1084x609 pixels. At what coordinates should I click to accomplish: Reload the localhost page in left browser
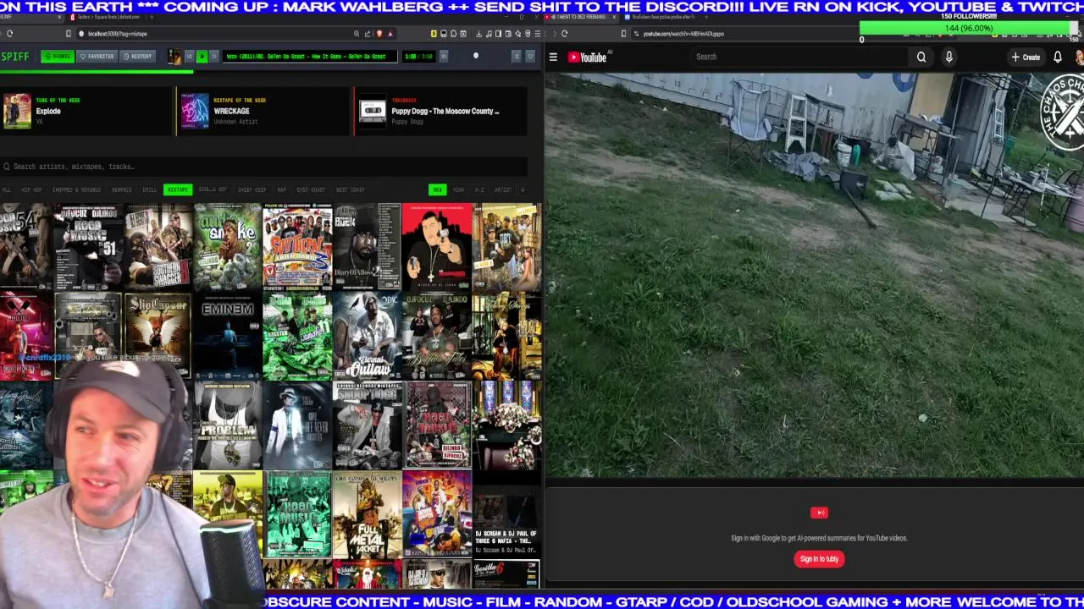point(9,34)
